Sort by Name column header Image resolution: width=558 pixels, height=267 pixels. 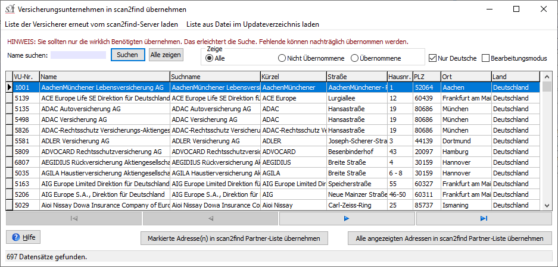pos(105,77)
